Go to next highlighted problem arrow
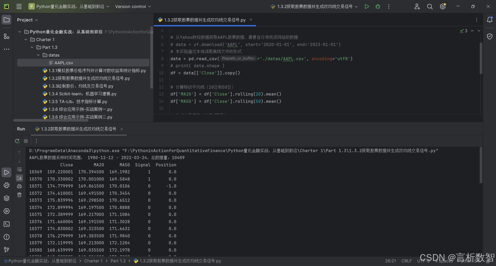This screenshot has width=496, height=266. tap(479, 31)
